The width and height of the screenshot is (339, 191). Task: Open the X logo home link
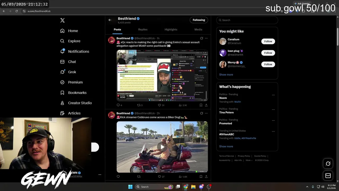coord(63,20)
